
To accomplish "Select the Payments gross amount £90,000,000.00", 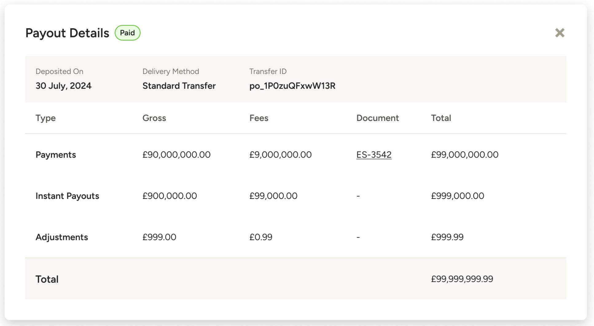I will (176, 155).
